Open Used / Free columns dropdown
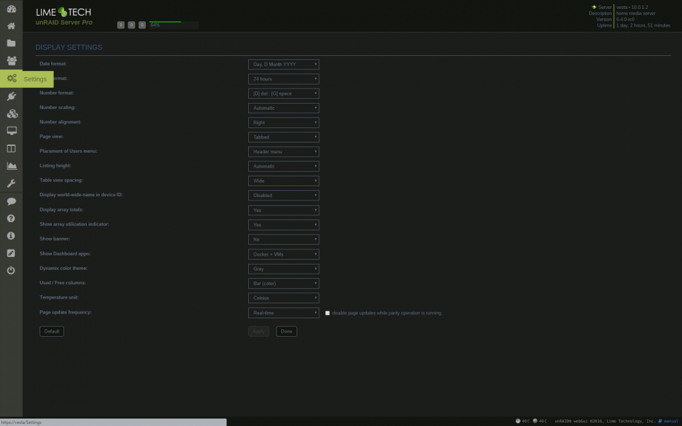This screenshot has width=682, height=426. coord(284,284)
